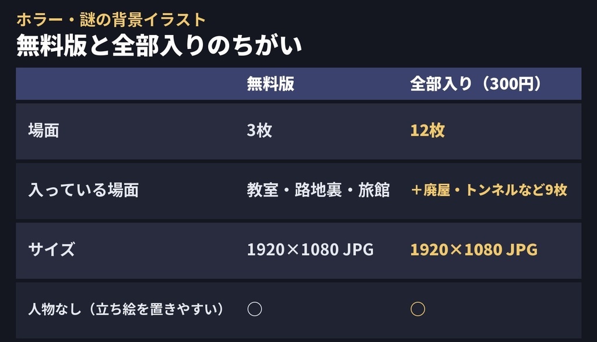Click the white circle in the 無料版 column
This screenshot has height=342, width=597.
[x=255, y=309]
